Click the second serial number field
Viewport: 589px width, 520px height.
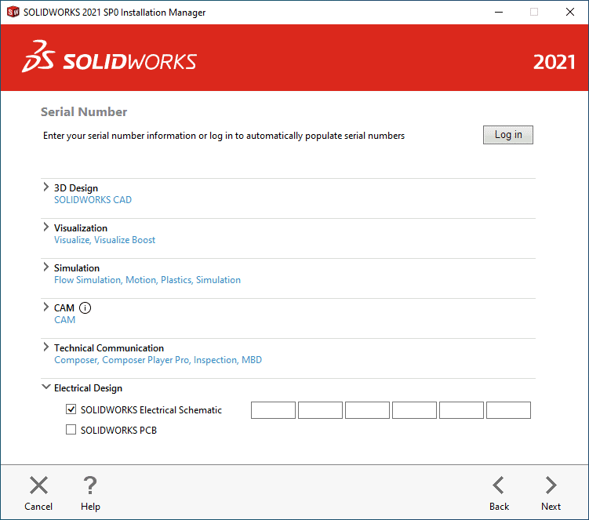(x=320, y=410)
